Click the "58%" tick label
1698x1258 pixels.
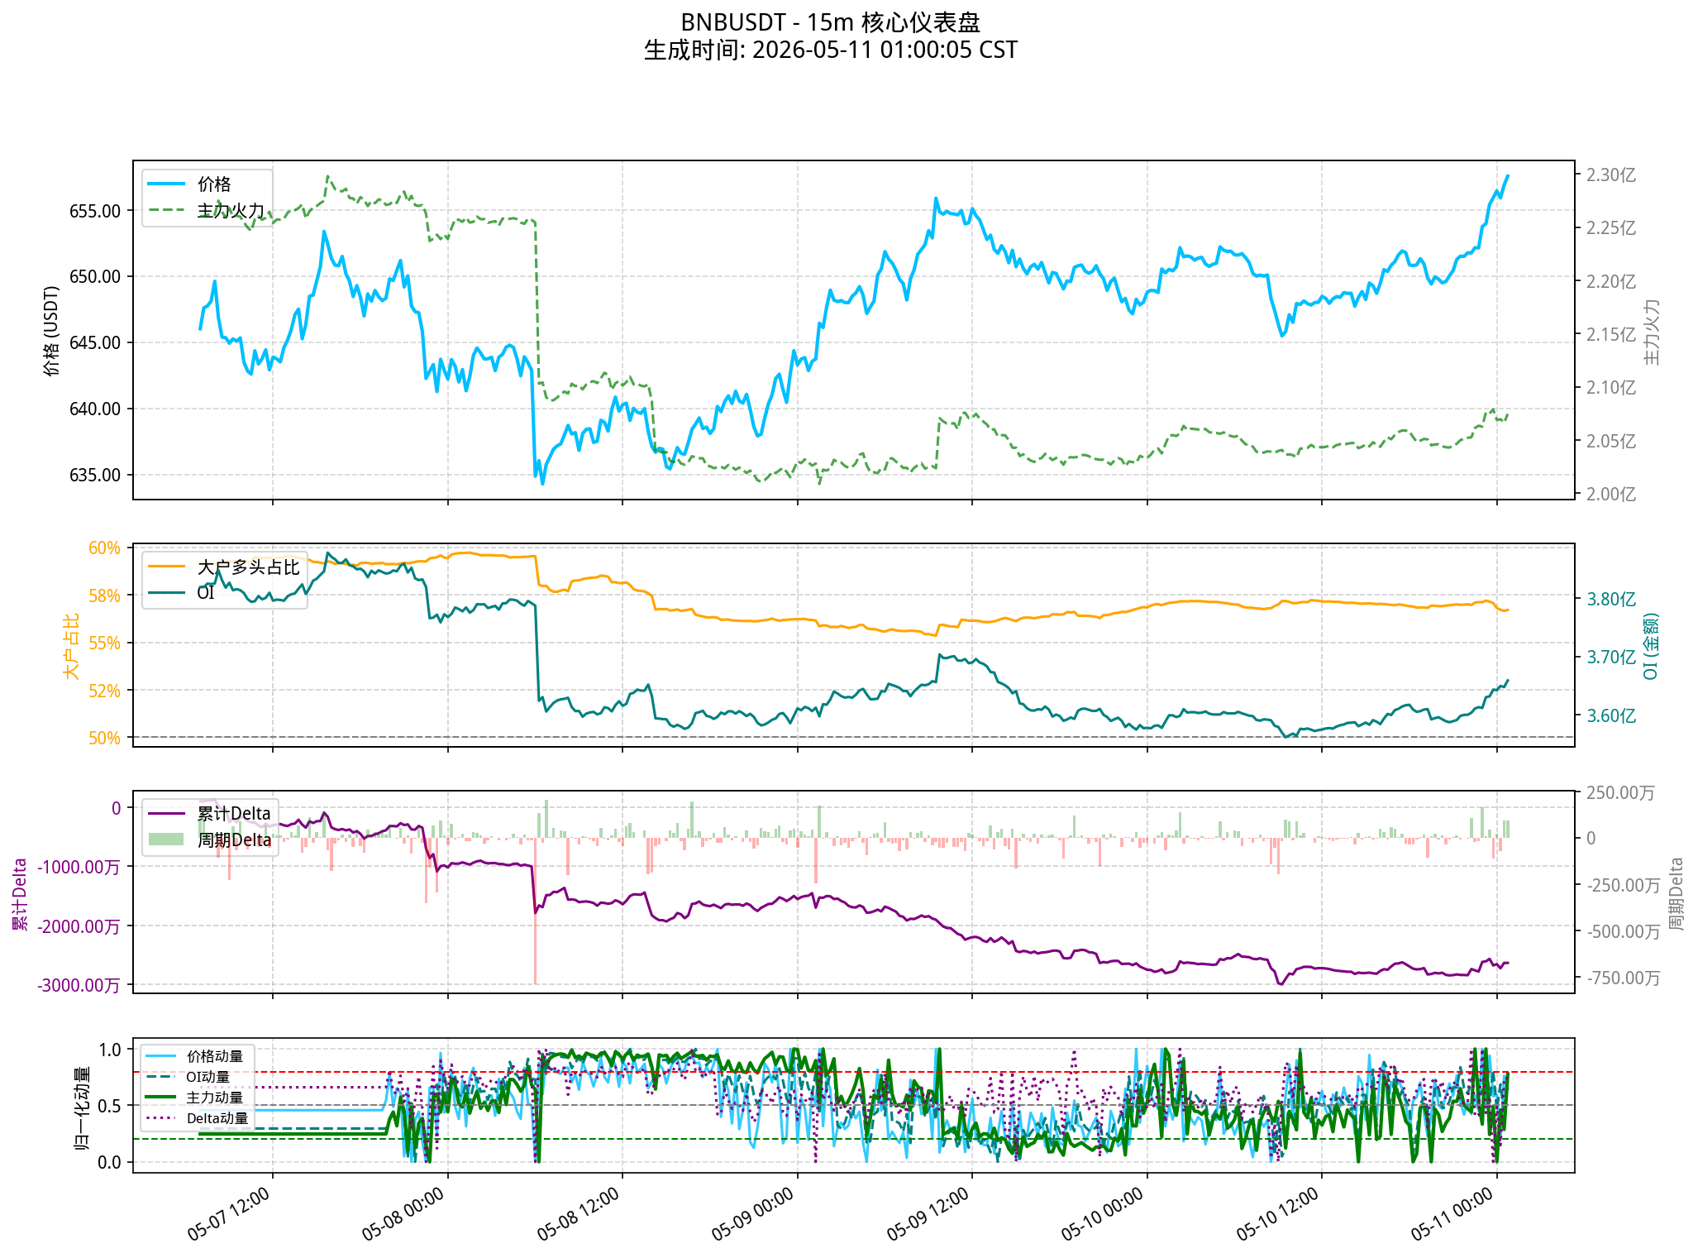[105, 596]
